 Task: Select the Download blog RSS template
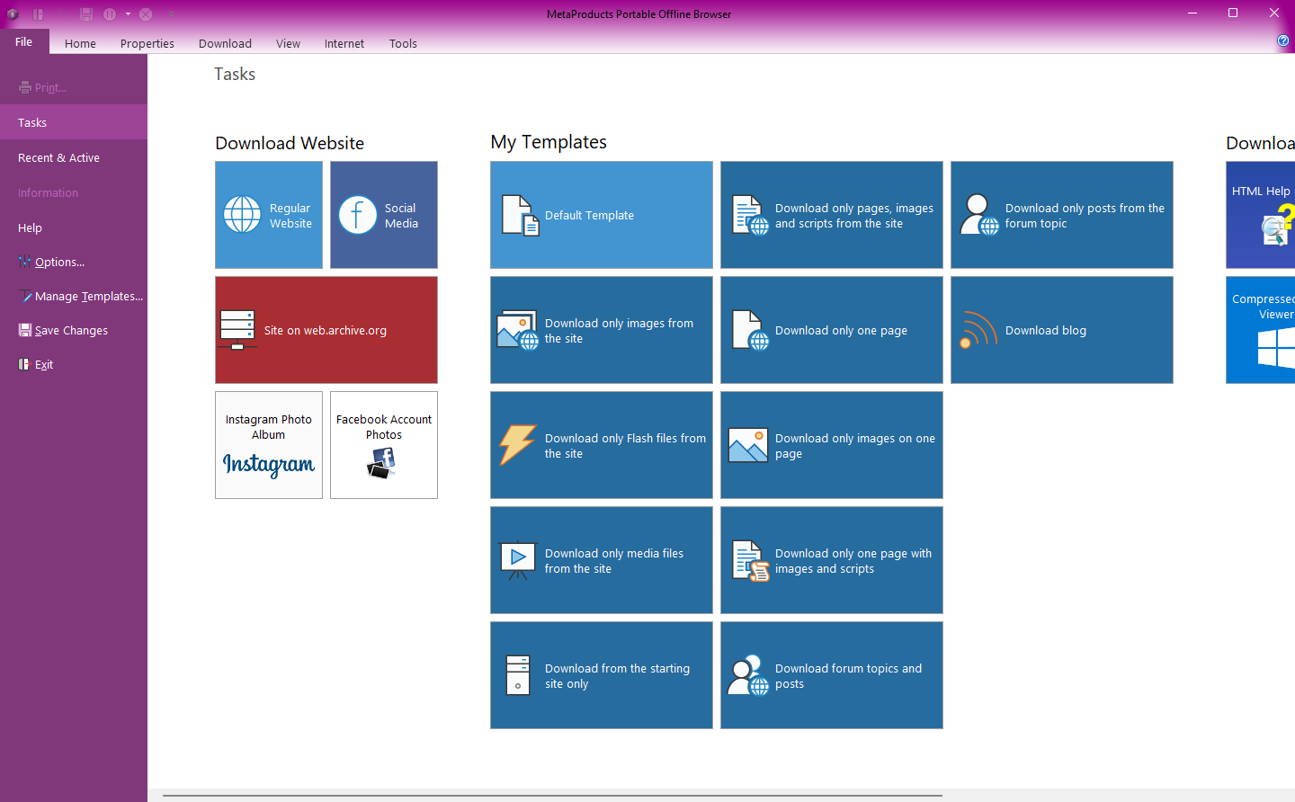(1062, 330)
